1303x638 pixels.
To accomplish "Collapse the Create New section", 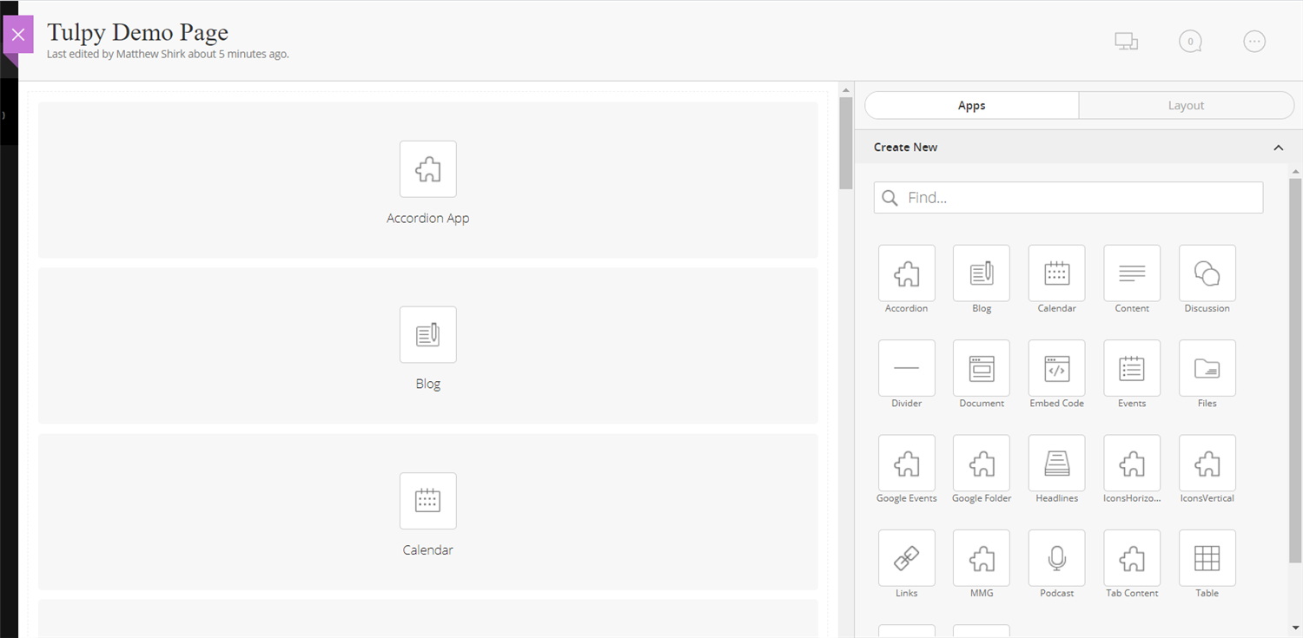I will point(1278,148).
